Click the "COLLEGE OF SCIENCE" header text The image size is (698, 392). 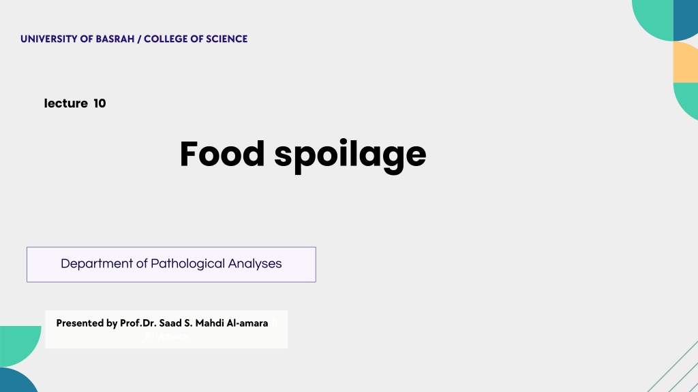coord(196,39)
